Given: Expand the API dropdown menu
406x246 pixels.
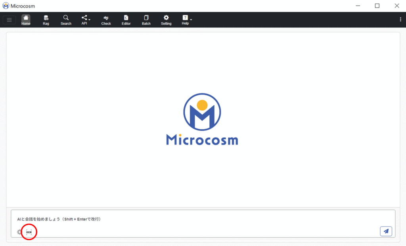Looking at the screenshot, I should [x=85, y=20].
